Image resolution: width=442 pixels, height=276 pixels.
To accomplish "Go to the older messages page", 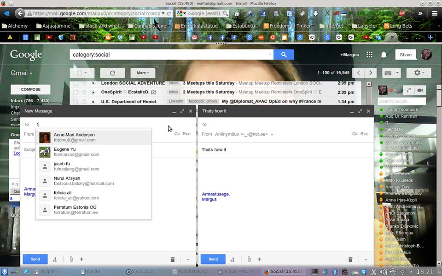I will pos(371,73).
